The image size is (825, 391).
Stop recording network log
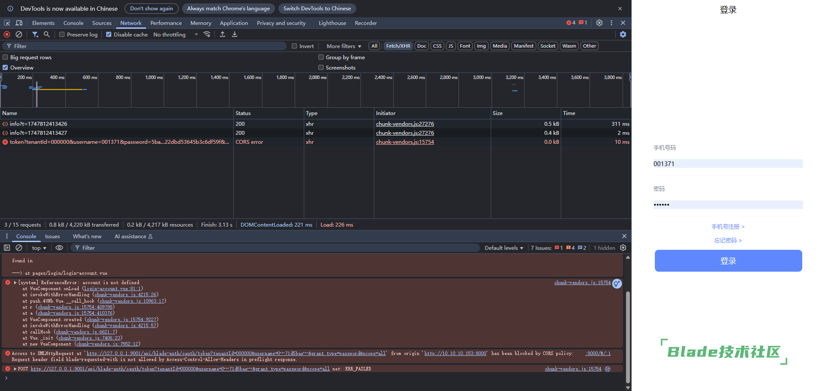pyautogui.click(x=7, y=34)
